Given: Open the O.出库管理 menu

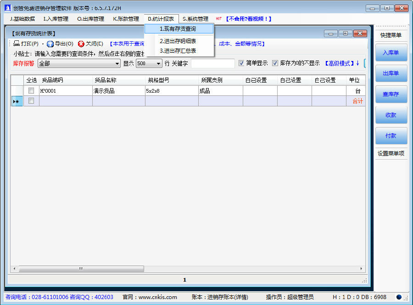Looking at the screenshot, I should pos(90,19).
